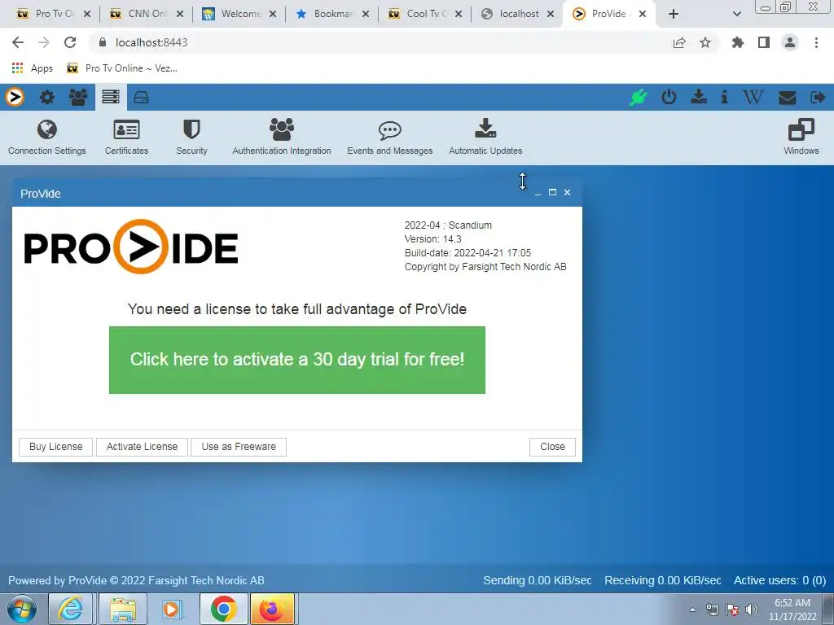Click the download icon in top-right toolbar

pyautogui.click(x=698, y=97)
